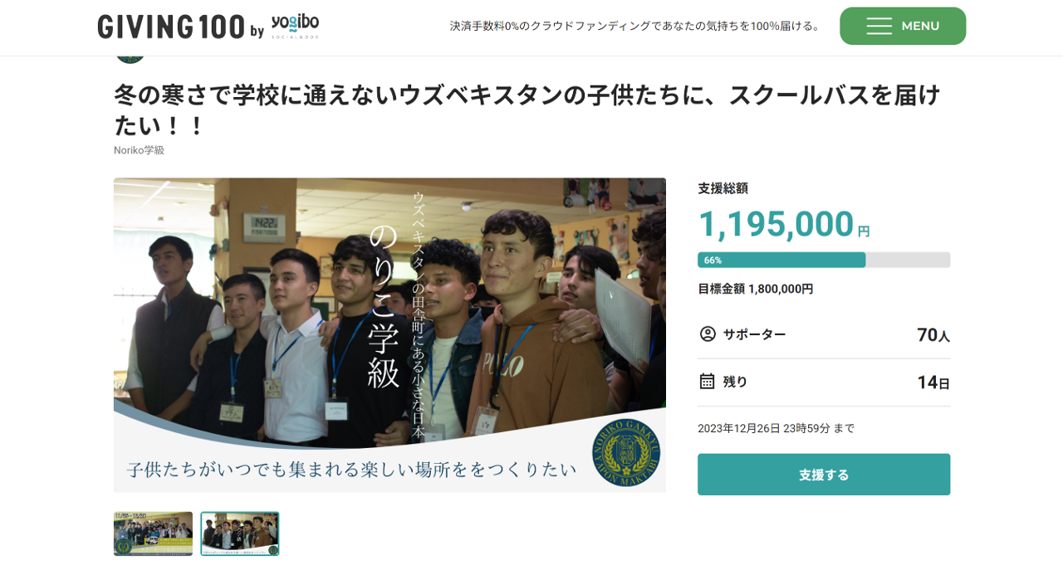Click the 66% funding progress bar

[824, 260]
